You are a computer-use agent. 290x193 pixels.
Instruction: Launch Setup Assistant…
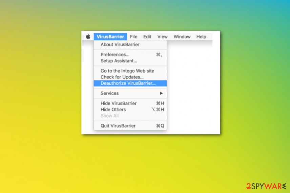pyautogui.click(x=130, y=61)
